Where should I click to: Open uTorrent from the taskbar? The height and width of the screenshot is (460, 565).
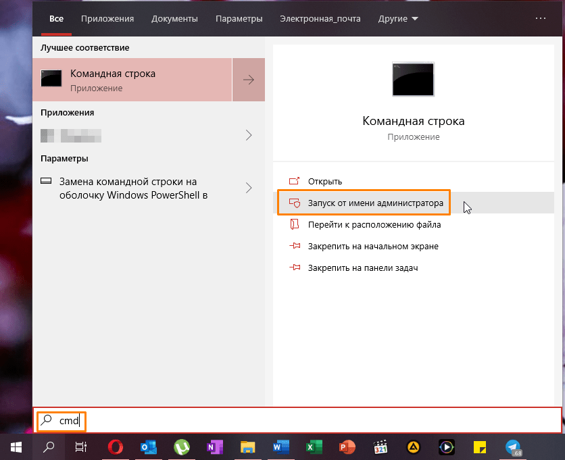point(182,447)
